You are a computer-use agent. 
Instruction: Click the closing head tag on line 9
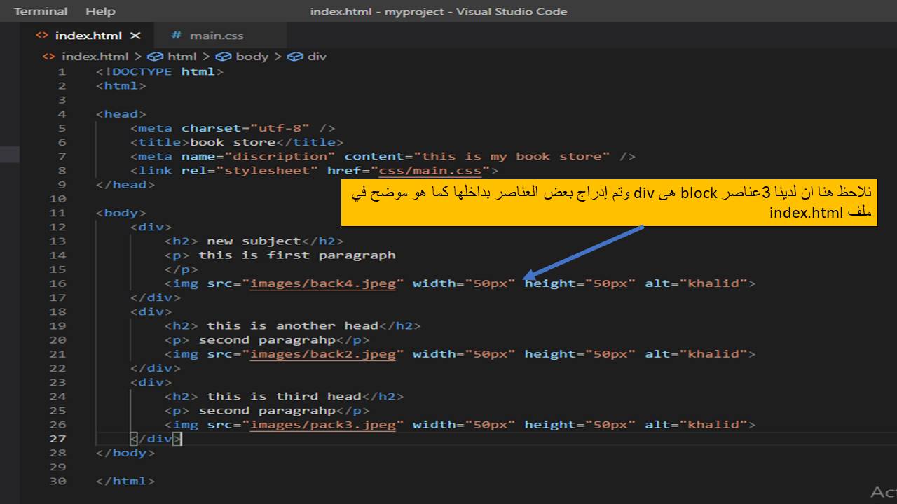click(125, 185)
